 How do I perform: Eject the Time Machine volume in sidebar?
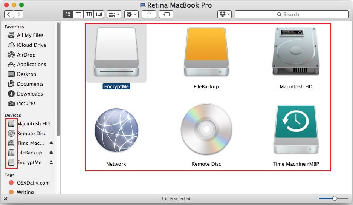pyautogui.click(x=51, y=143)
